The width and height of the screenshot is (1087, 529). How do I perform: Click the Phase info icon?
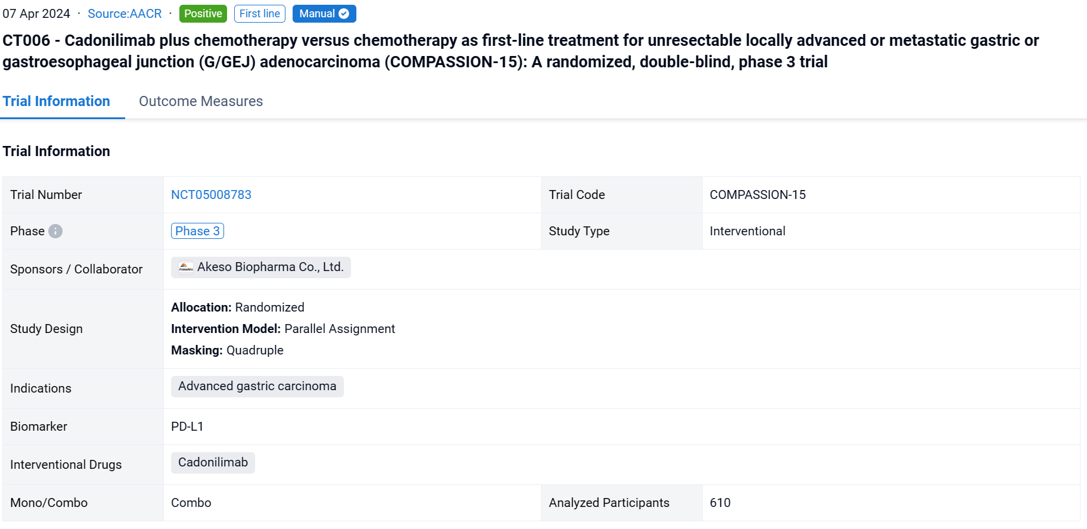click(55, 231)
